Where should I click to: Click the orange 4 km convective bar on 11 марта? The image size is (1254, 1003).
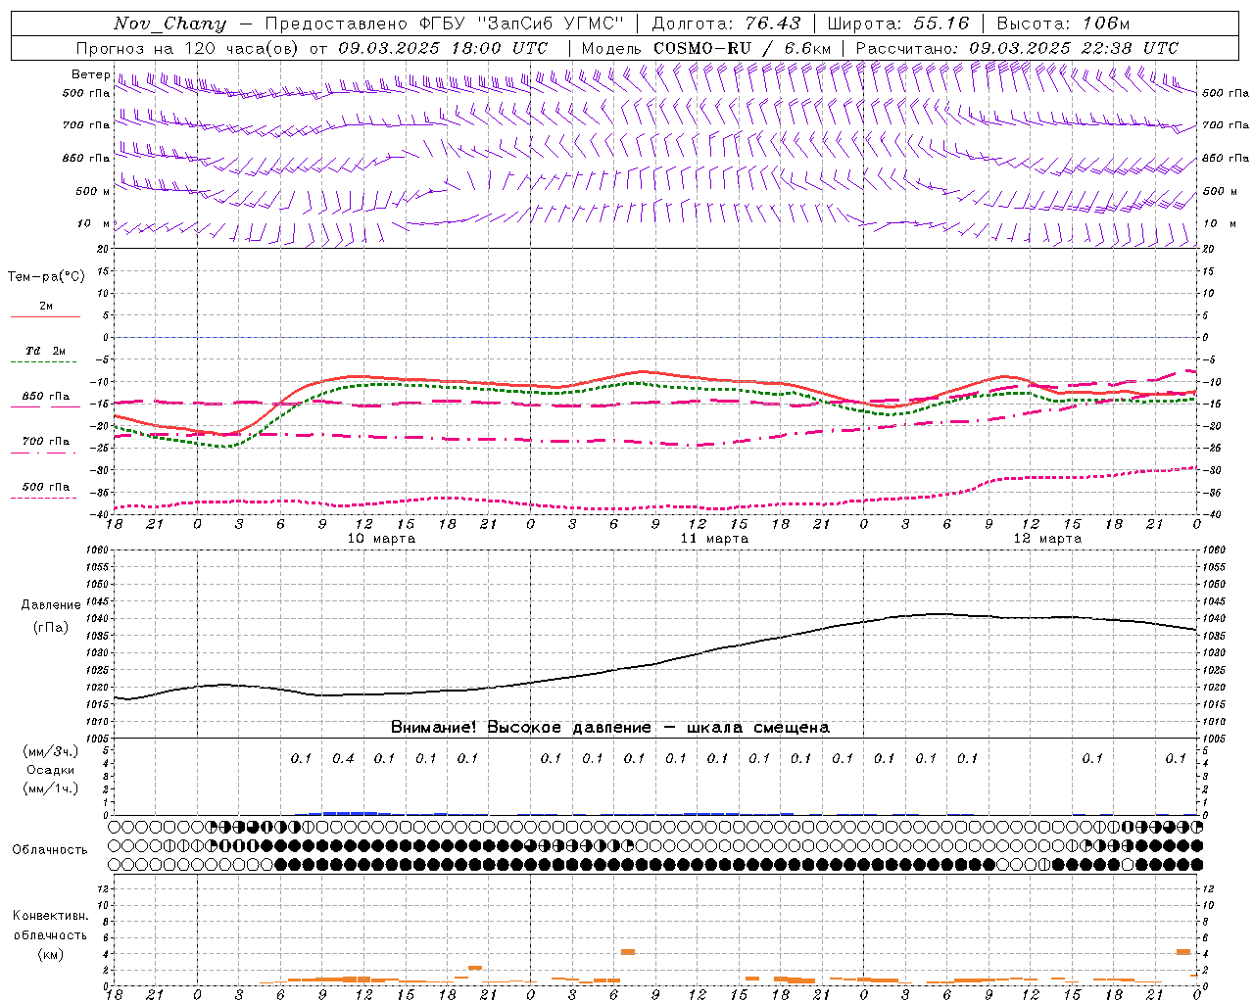[628, 952]
